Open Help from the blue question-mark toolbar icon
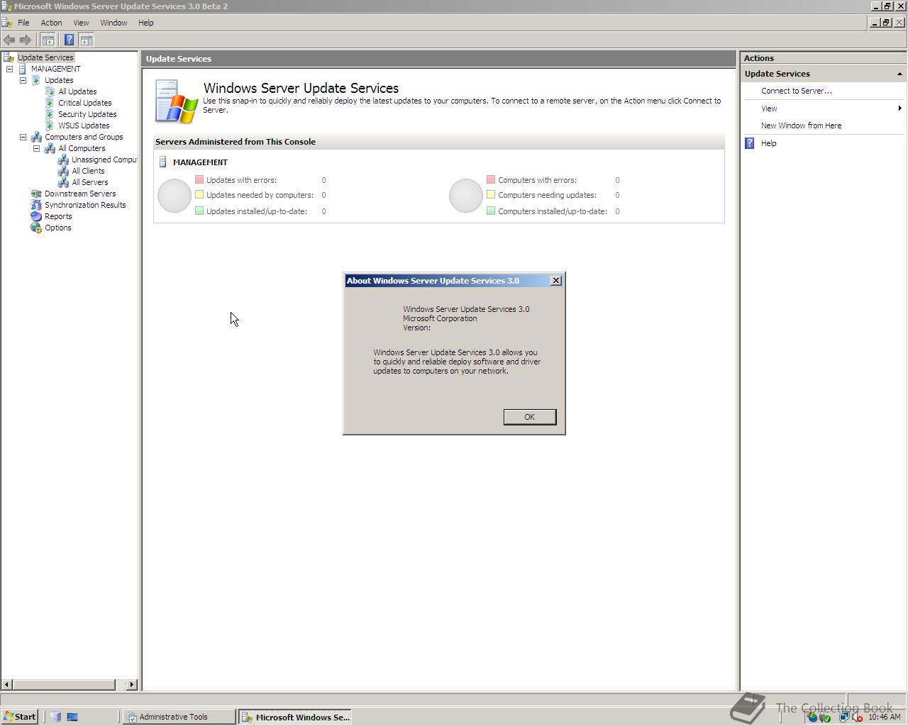The width and height of the screenshot is (908, 726). [x=69, y=40]
